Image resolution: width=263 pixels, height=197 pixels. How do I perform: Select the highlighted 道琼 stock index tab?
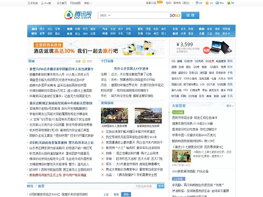126,194
